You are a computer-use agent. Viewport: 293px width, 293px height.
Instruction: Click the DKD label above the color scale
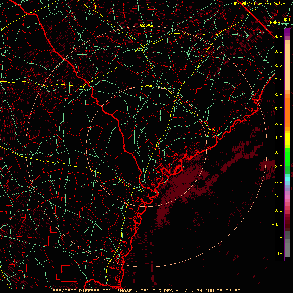tap(286, 20)
